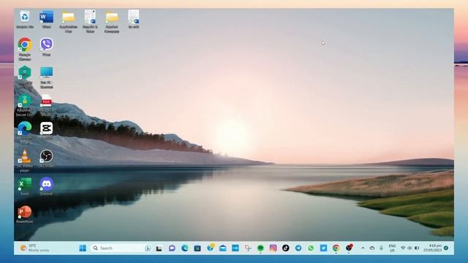Open TikTok from the taskbar
The width and height of the screenshot is (468, 263).
click(286, 248)
